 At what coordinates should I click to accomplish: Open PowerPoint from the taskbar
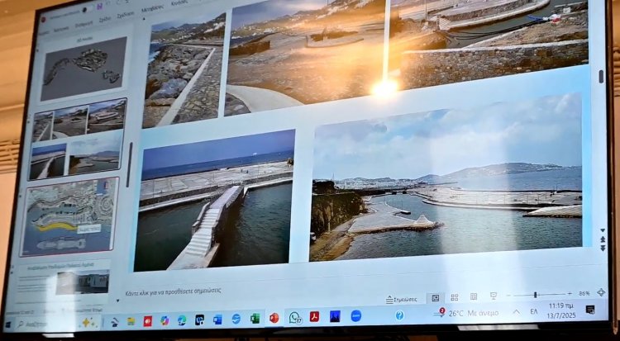pyautogui.click(x=274, y=318)
